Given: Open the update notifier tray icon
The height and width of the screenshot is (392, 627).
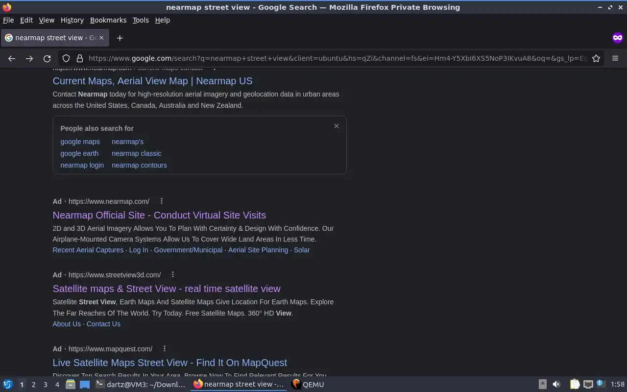Looking at the screenshot, I should click(x=601, y=384).
